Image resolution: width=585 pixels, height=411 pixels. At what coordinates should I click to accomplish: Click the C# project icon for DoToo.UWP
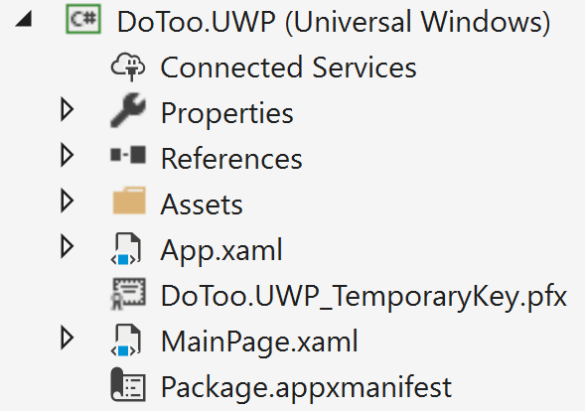(83, 19)
